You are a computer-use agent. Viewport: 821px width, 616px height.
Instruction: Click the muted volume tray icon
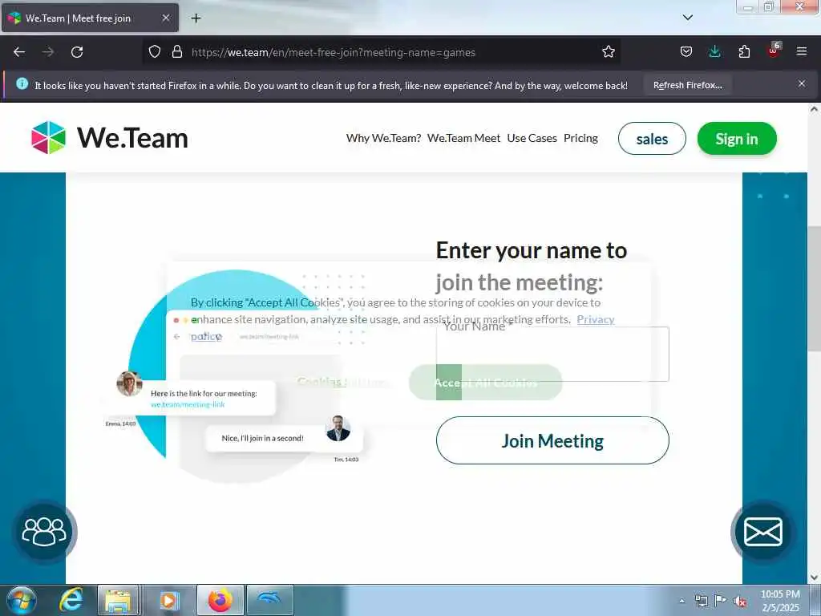tap(740, 601)
